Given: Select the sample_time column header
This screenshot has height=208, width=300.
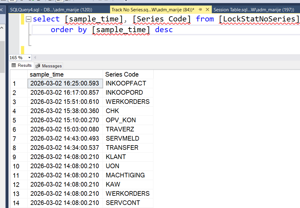Looking at the screenshot, I should coord(65,74).
